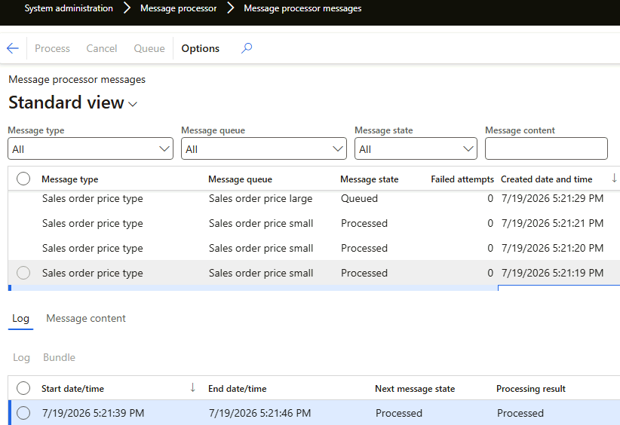Click Message type cell in 5:21:21 PM row

93,223
